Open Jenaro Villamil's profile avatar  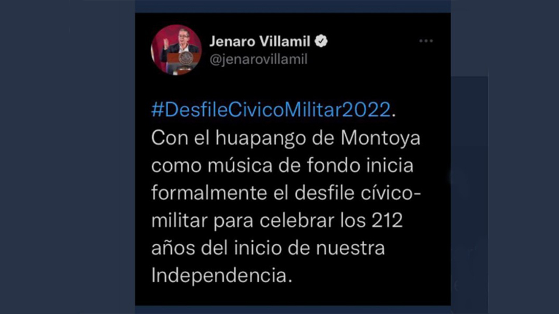coord(176,49)
